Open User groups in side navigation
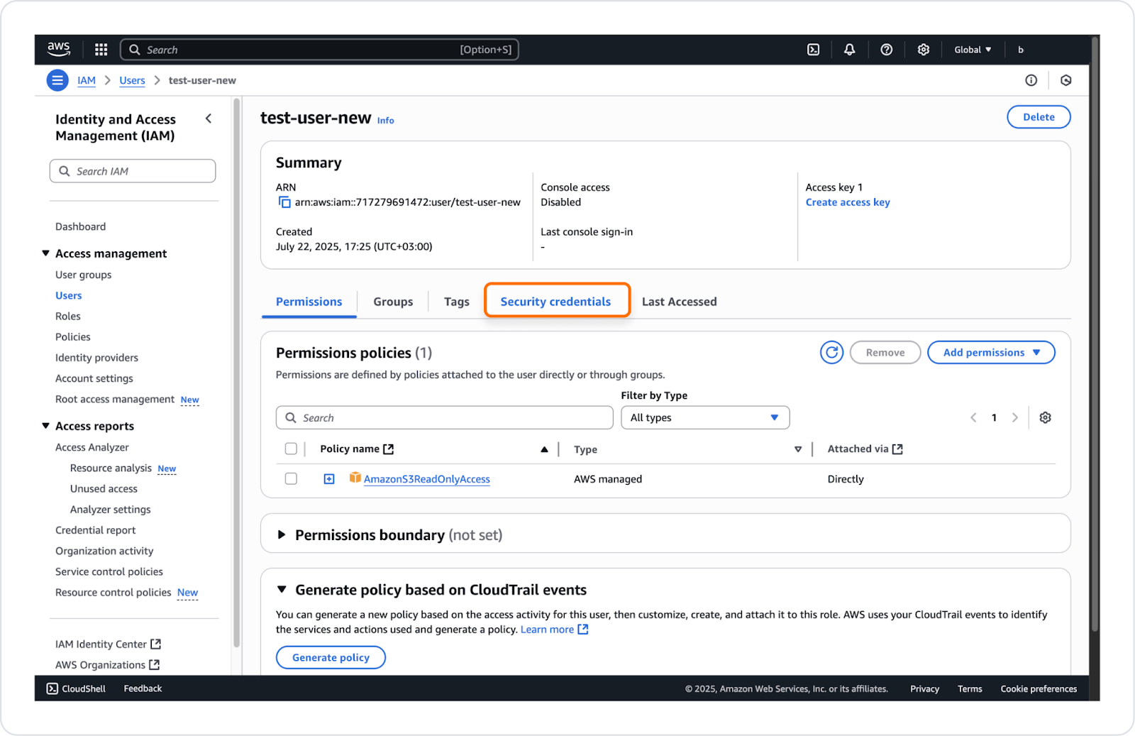Viewport: 1135px width, 736px height. [x=83, y=275]
